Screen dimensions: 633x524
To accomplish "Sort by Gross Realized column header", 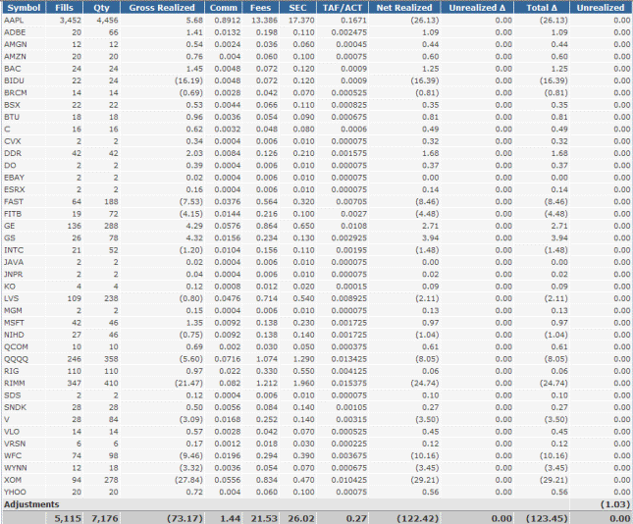I will [162, 7].
